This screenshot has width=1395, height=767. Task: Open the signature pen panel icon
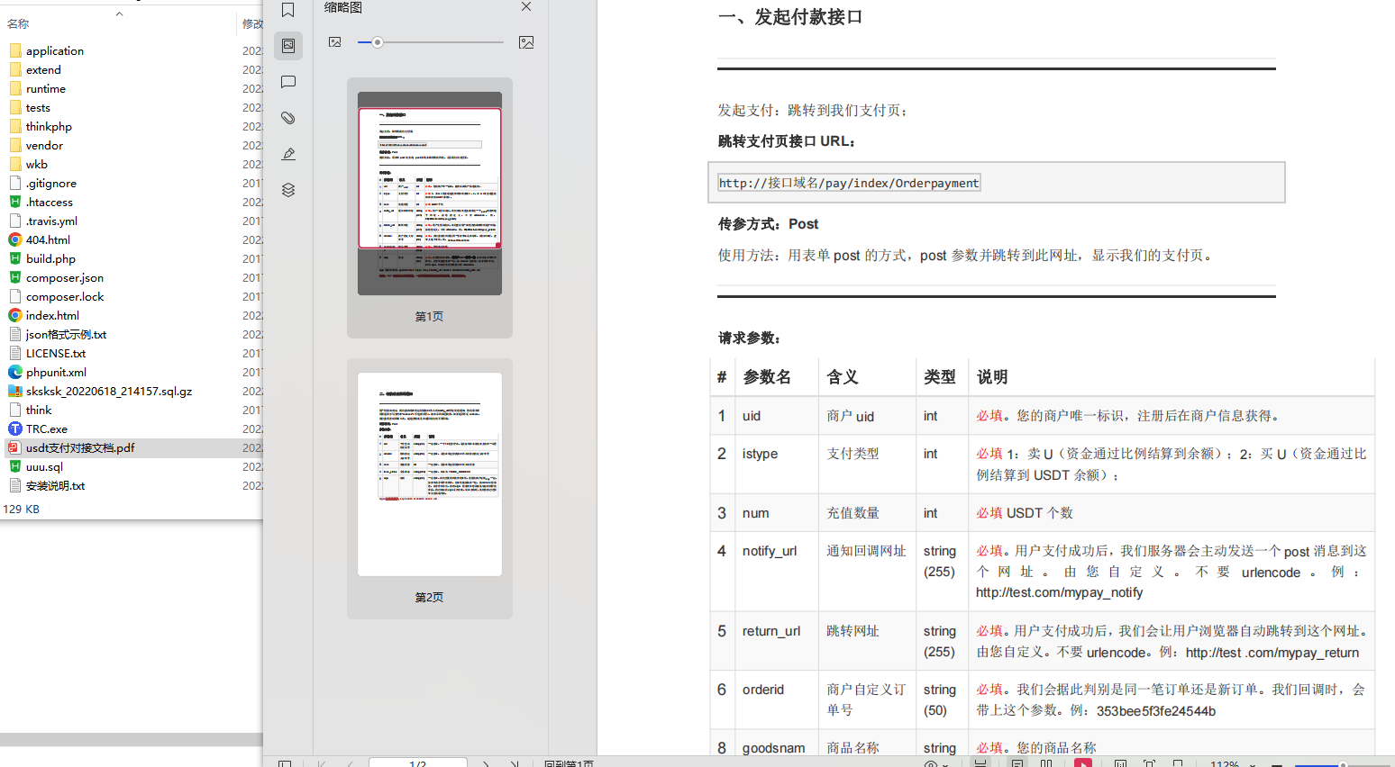288,154
